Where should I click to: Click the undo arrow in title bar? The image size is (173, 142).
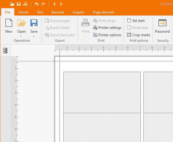[37, 4]
